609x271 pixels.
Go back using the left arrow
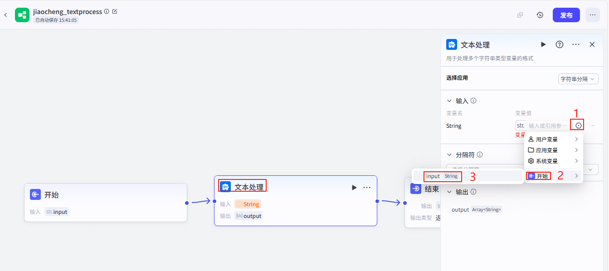click(x=5, y=15)
